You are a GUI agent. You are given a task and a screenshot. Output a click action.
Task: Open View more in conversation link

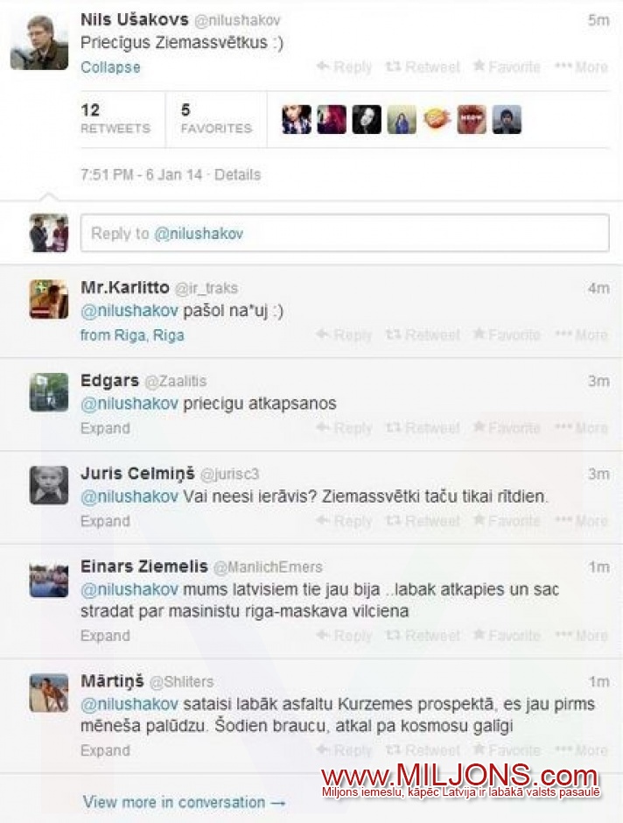pos(184,802)
